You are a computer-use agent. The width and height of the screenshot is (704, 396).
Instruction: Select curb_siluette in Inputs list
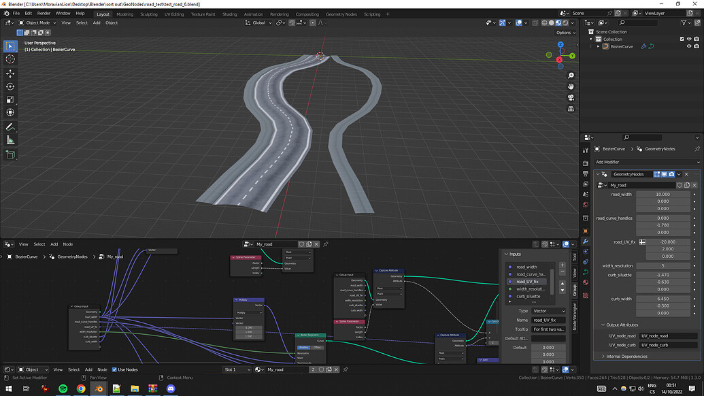point(528,297)
